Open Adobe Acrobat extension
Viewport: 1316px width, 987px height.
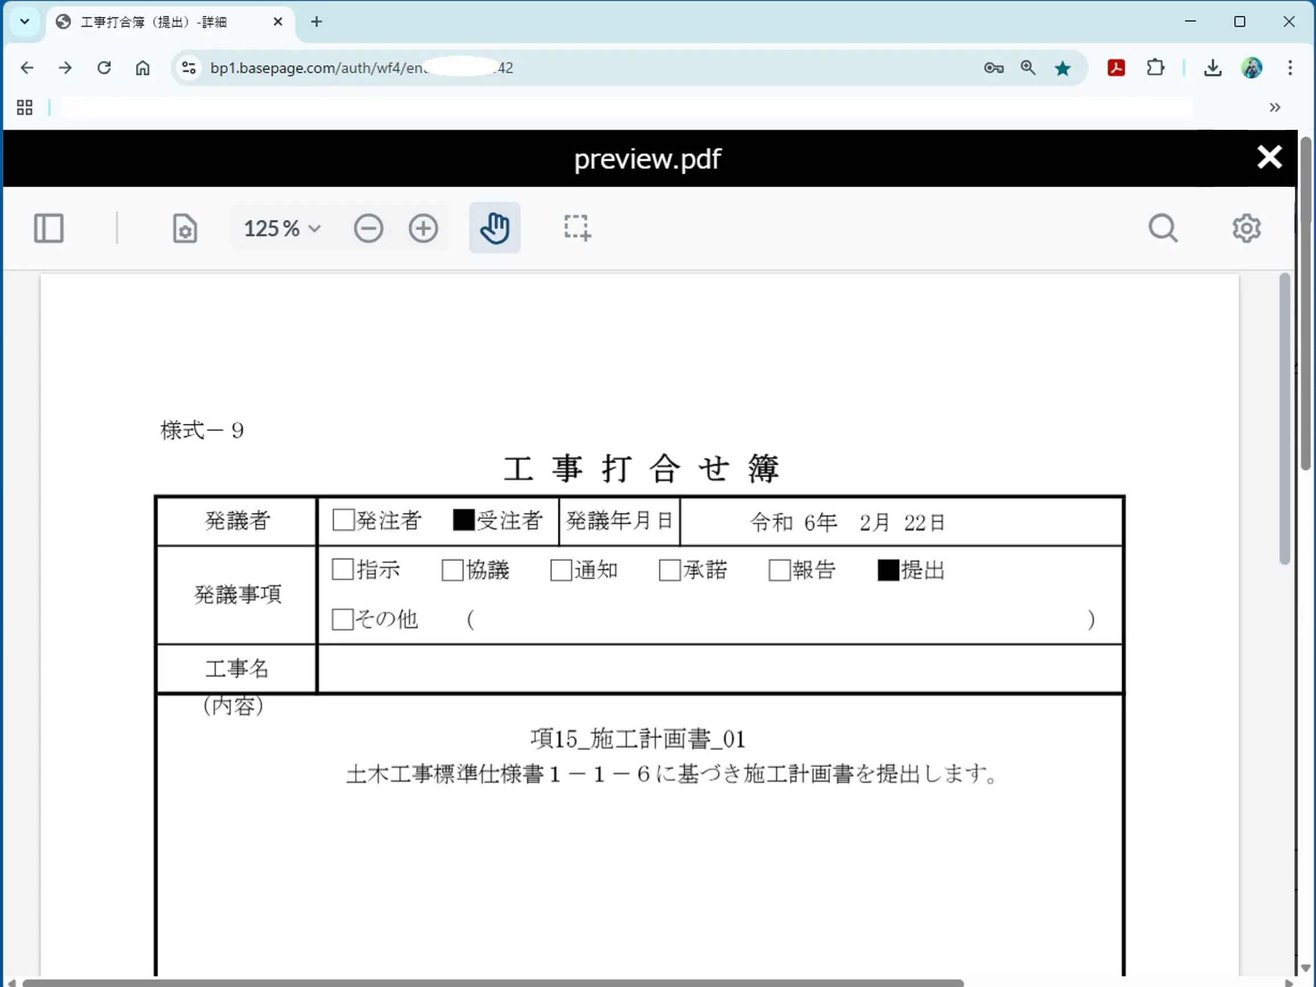pos(1116,68)
